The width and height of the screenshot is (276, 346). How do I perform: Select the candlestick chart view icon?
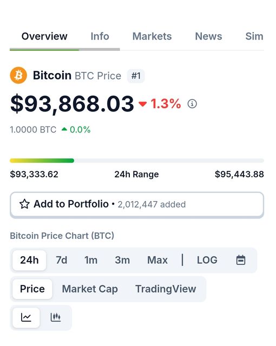pyautogui.click(x=56, y=317)
